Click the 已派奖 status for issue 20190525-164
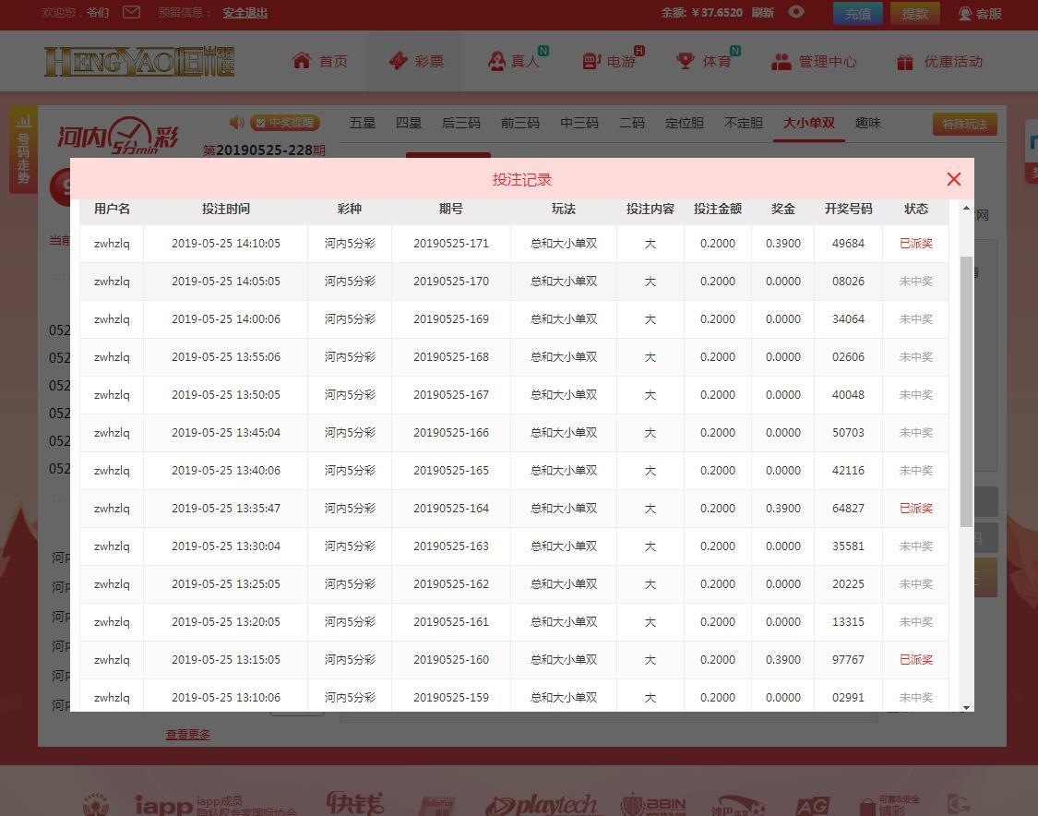Screen dimensions: 1038x816 tap(915, 509)
